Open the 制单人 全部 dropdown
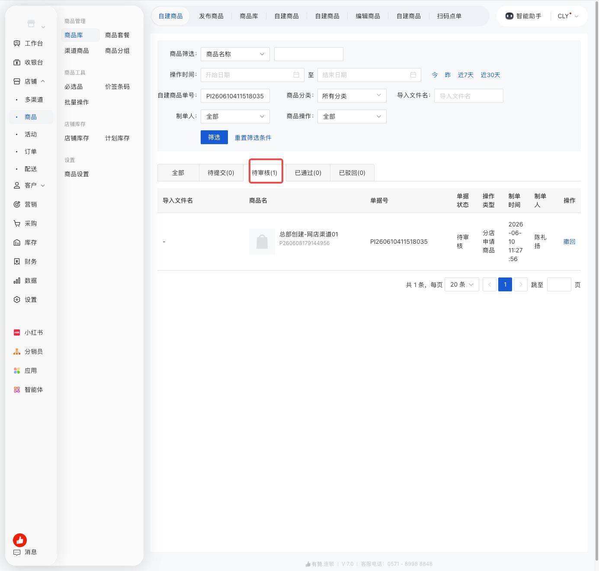This screenshot has height=571, width=599. (235, 116)
